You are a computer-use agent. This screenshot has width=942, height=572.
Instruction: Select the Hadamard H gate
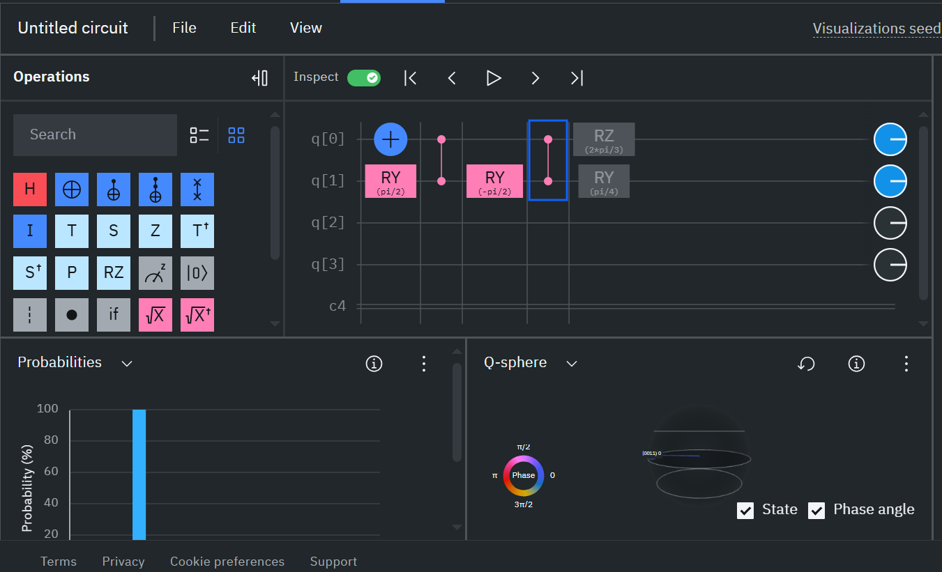[x=30, y=190]
